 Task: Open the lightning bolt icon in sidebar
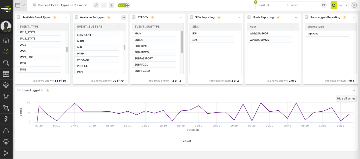coord(6,119)
